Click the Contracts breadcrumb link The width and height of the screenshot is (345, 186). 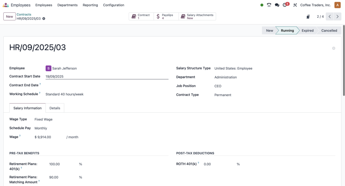coord(24,14)
